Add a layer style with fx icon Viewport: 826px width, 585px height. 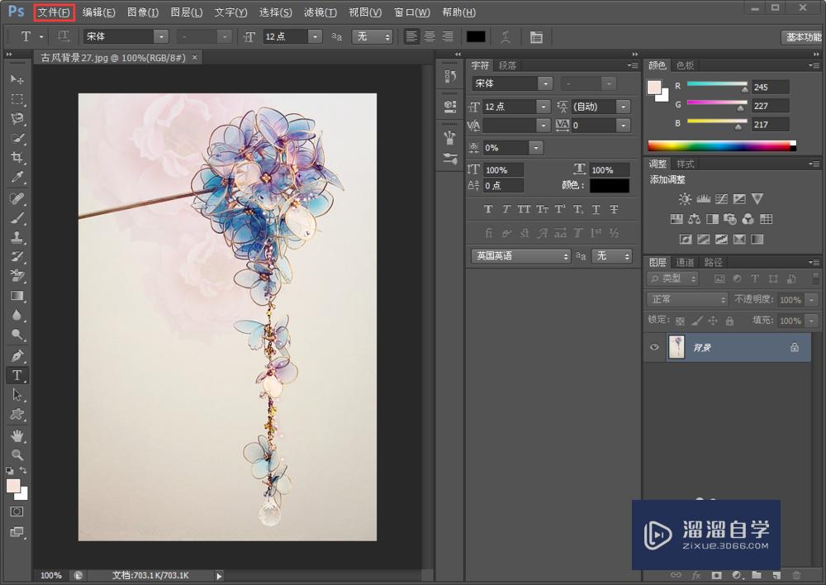pyautogui.click(x=696, y=574)
